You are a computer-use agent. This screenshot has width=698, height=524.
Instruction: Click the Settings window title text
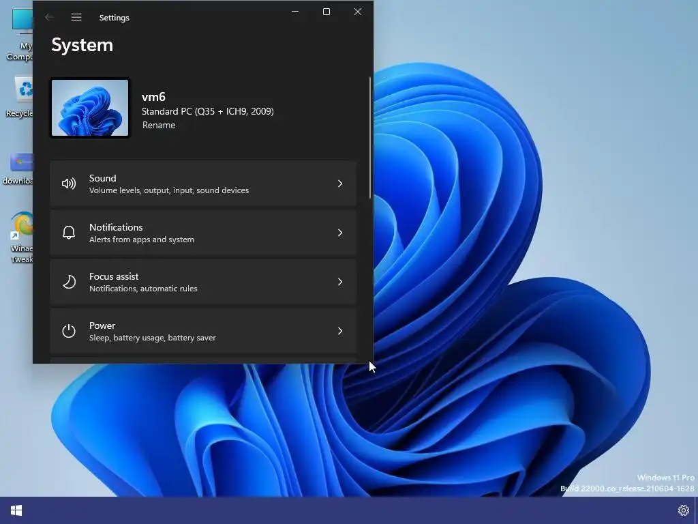pos(115,18)
